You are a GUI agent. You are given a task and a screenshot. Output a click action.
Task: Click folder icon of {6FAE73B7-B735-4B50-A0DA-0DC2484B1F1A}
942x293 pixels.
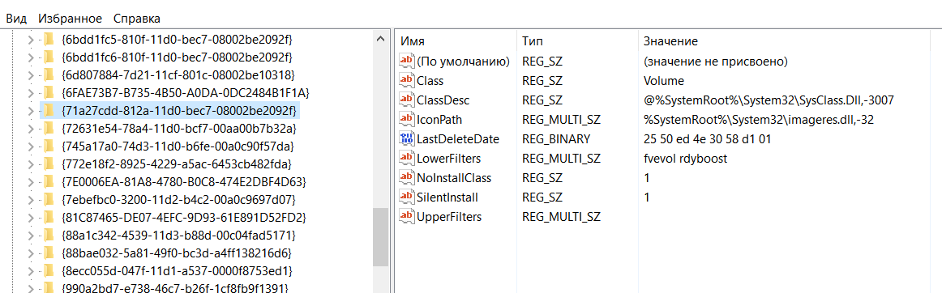[49, 92]
